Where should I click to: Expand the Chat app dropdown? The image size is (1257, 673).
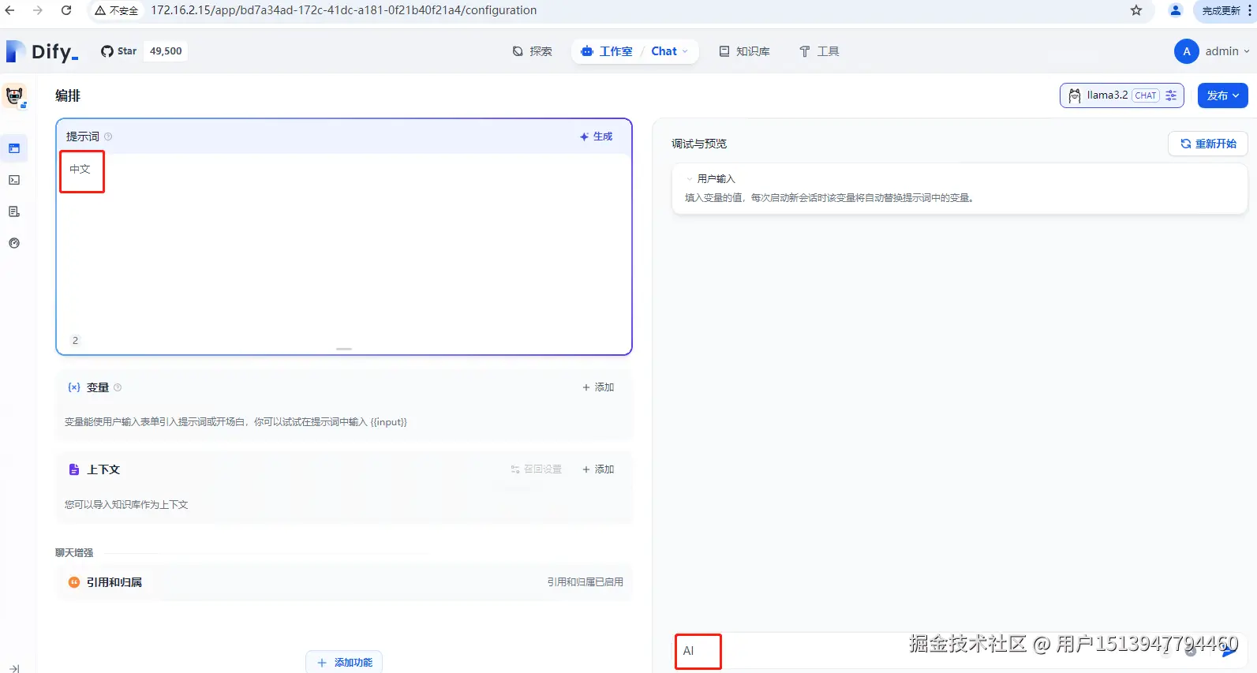pyautogui.click(x=669, y=51)
